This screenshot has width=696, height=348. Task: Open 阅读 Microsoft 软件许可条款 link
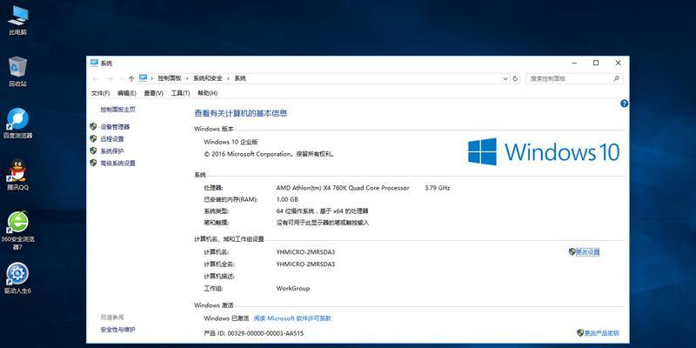292,318
